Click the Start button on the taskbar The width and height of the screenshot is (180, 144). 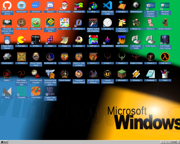pyautogui.click(x=4, y=142)
